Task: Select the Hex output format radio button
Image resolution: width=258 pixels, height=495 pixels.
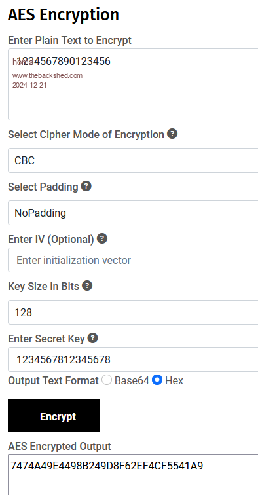Action: 157,380
